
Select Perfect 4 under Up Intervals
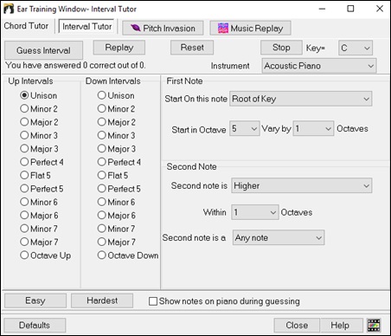click(x=42, y=162)
